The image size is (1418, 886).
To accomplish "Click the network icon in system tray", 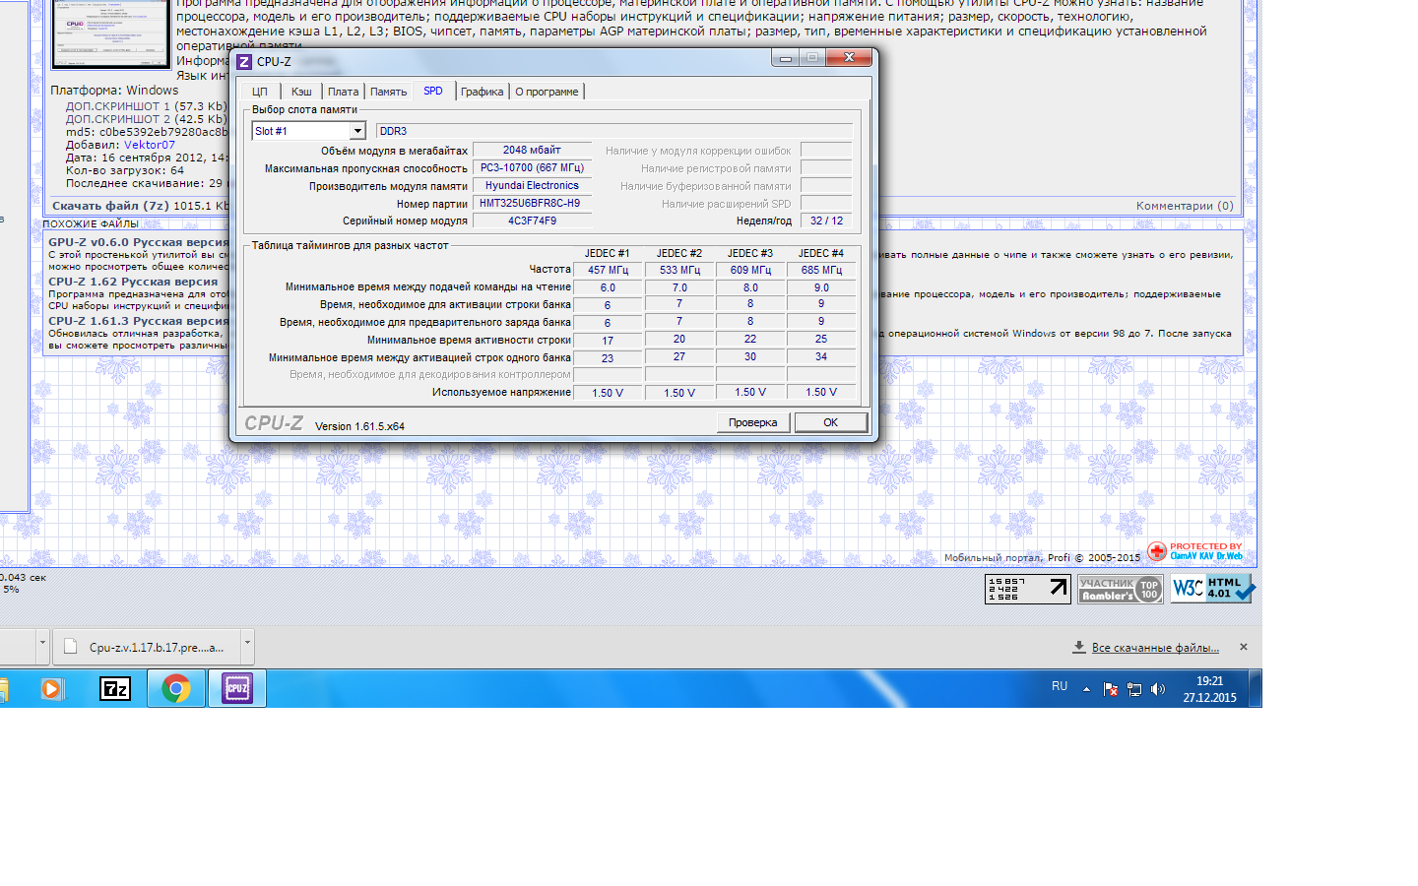I will [1134, 689].
